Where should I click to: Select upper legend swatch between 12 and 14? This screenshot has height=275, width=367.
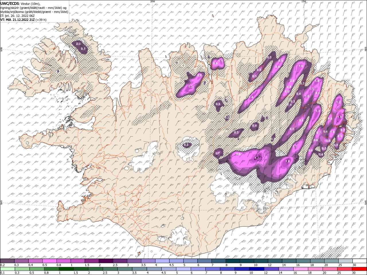click(x=275, y=261)
